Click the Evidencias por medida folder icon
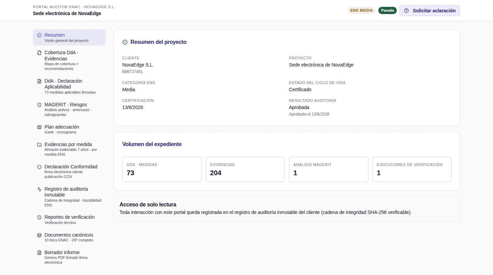Screen dimensions: 493x275 click(39, 145)
